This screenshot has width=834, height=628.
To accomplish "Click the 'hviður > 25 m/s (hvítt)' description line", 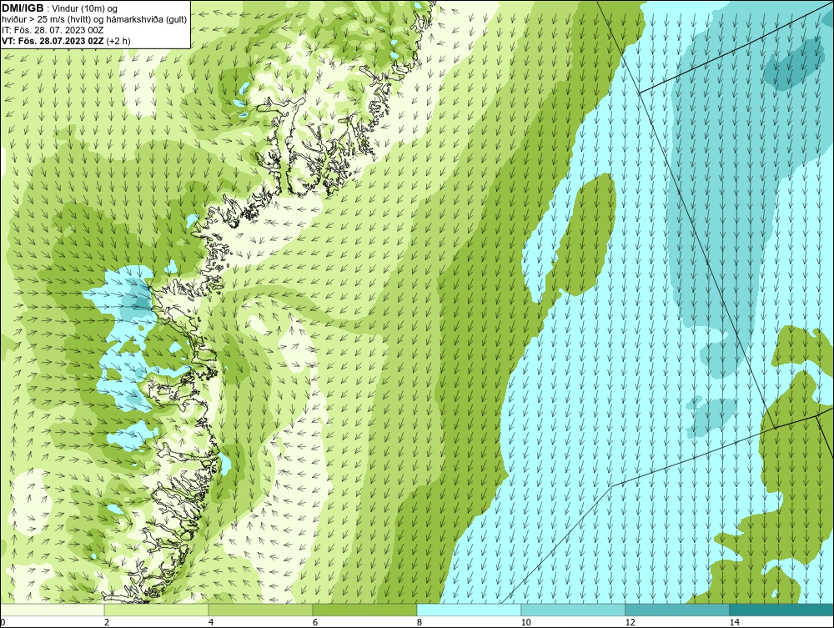I will [95, 19].
